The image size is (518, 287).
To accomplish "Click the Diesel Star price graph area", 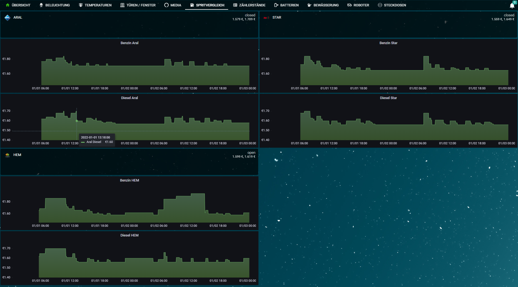I will (404, 125).
